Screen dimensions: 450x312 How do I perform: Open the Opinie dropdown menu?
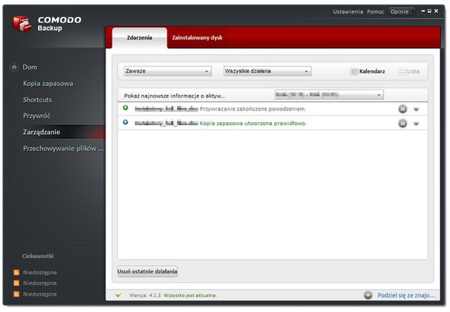[x=401, y=12]
